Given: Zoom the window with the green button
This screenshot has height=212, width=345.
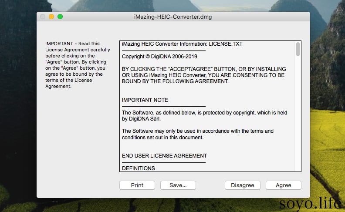Looking at the screenshot, I should pyautogui.click(x=60, y=17).
